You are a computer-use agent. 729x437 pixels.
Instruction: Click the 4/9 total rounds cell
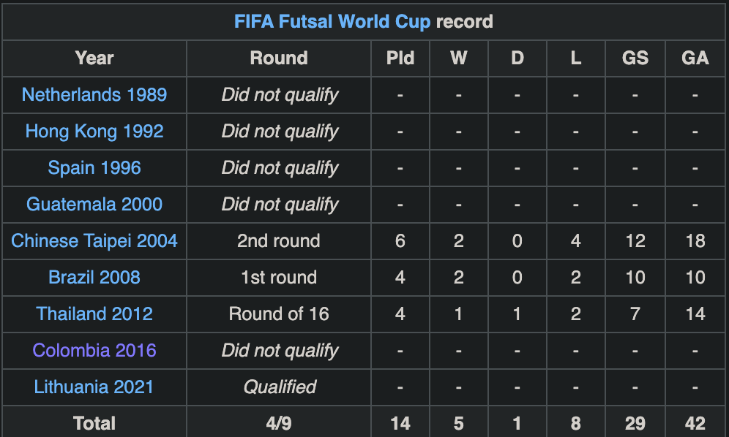279,422
